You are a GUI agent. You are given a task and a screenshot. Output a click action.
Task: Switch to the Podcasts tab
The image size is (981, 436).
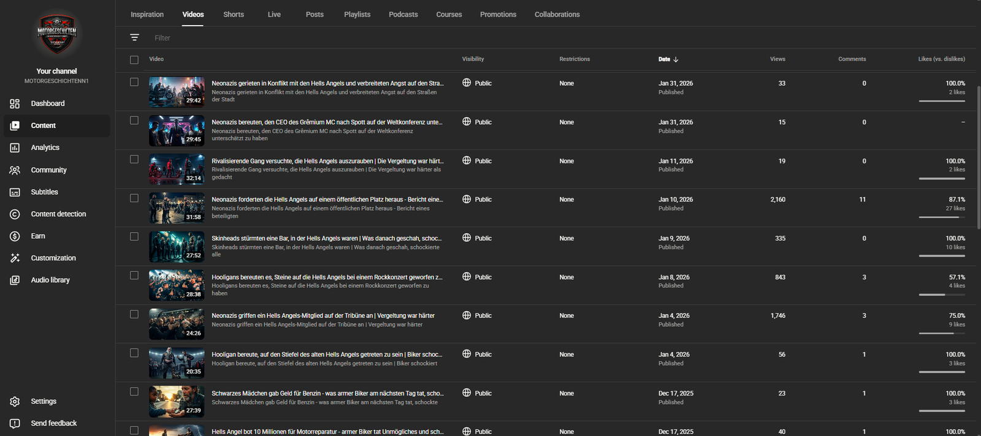[403, 14]
